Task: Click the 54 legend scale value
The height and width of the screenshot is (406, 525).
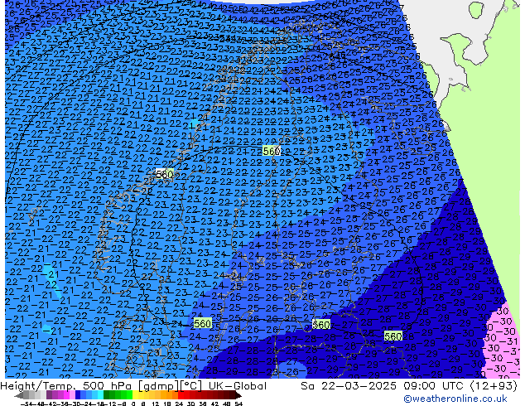Action: pos(238,404)
